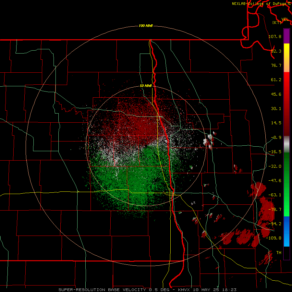Select the -32.0 value on velocity scale
The image size is (292, 292).
275,166
